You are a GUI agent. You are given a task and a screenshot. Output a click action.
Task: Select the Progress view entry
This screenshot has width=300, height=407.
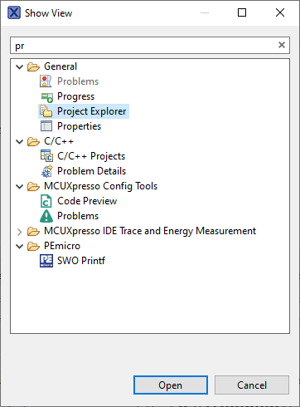(75, 96)
